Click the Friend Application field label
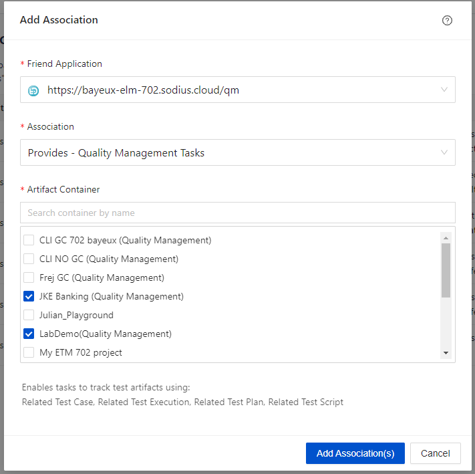475x474 pixels. click(x=65, y=64)
